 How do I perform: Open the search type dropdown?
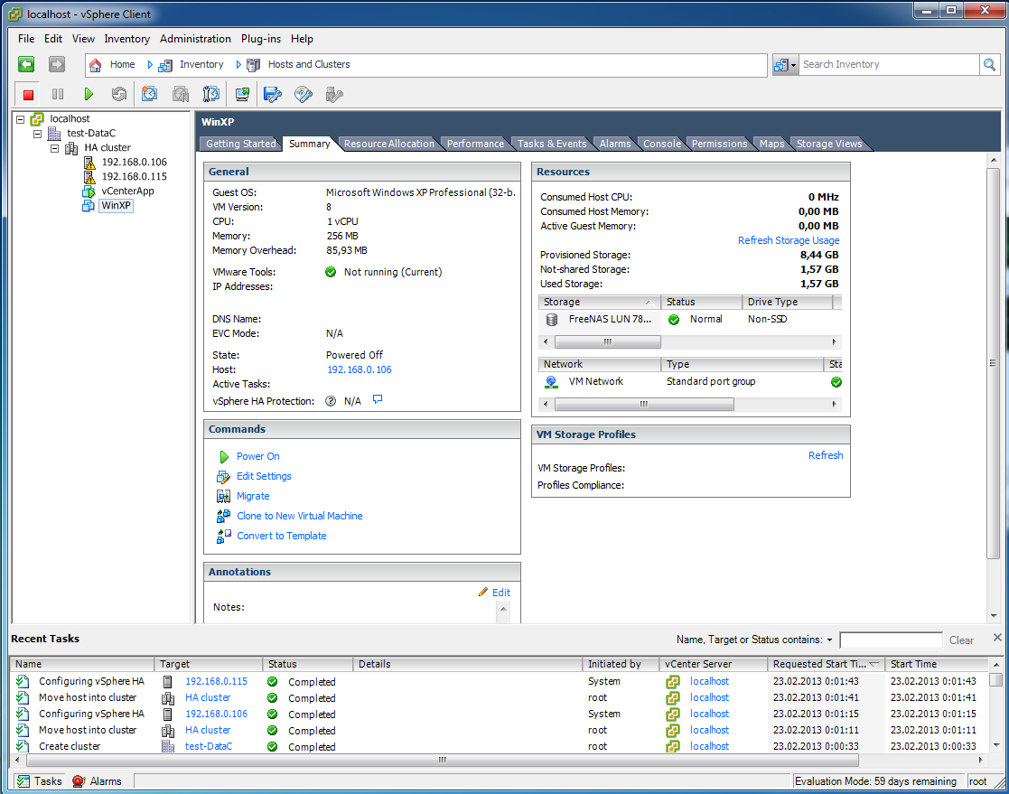[x=785, y=64]
